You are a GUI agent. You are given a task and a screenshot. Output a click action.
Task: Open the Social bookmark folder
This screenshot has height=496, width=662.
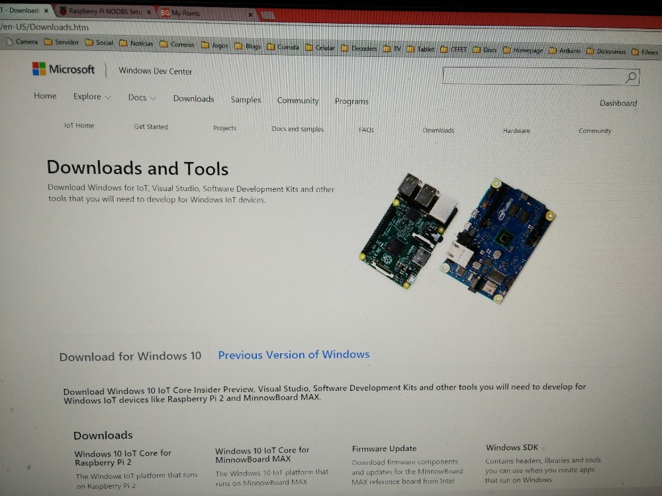99,42
